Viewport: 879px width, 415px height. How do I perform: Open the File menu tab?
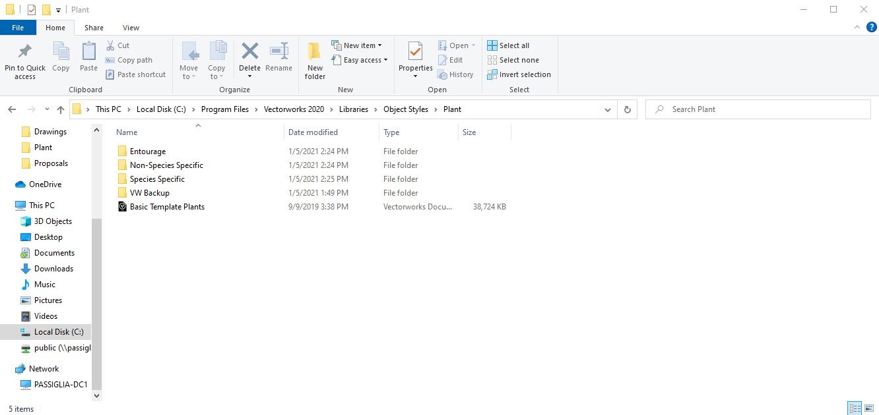coord(18,28)
